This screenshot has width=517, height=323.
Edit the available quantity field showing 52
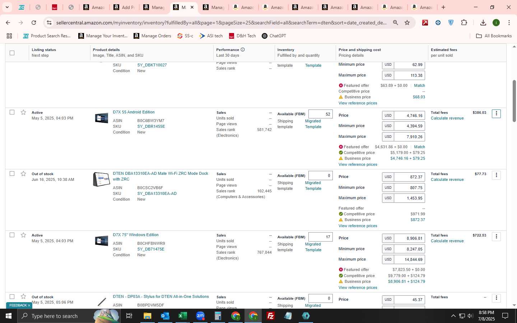tap(320, 114)
